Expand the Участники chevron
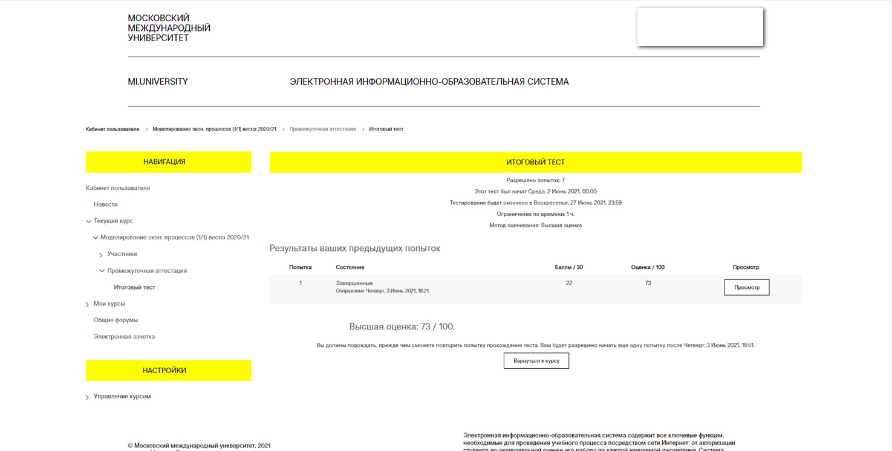Image resolution: width=892 pixels, height=451 pixels. click(x=101, y=255)
